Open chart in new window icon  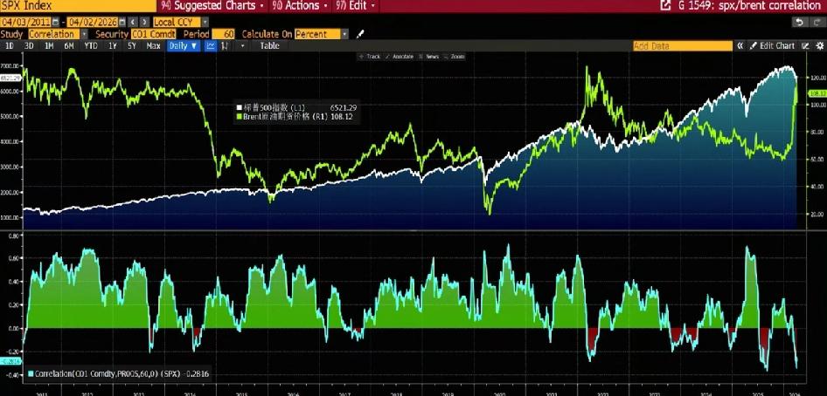[665, 6]
